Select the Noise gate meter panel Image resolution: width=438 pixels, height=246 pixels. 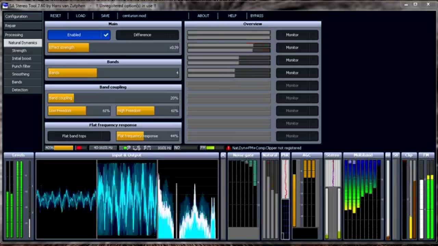243,155
